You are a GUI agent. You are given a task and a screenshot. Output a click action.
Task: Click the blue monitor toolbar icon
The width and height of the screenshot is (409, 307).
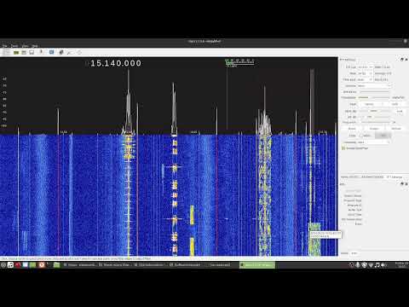(51, 52)
